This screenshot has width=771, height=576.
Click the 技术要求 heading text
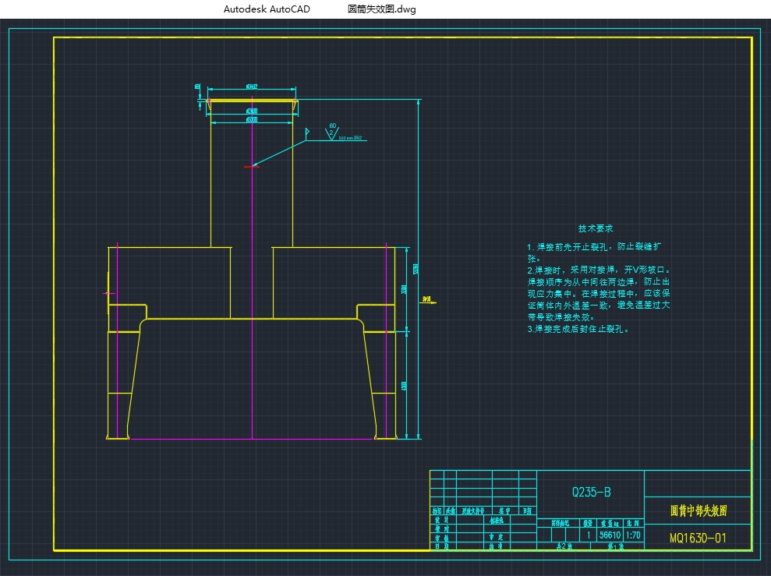(595, 228)
